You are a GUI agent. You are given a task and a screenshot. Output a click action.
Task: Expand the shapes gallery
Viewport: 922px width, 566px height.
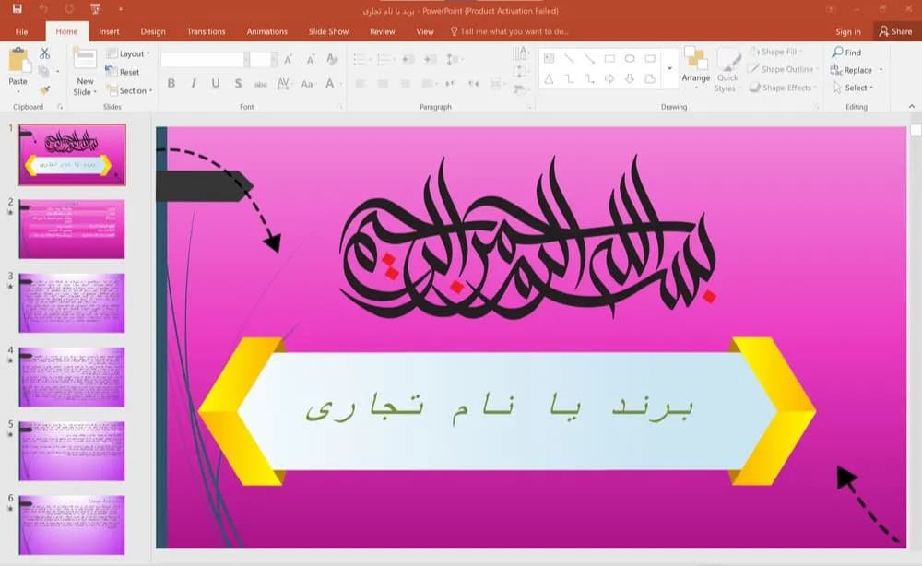pos(669,69)
